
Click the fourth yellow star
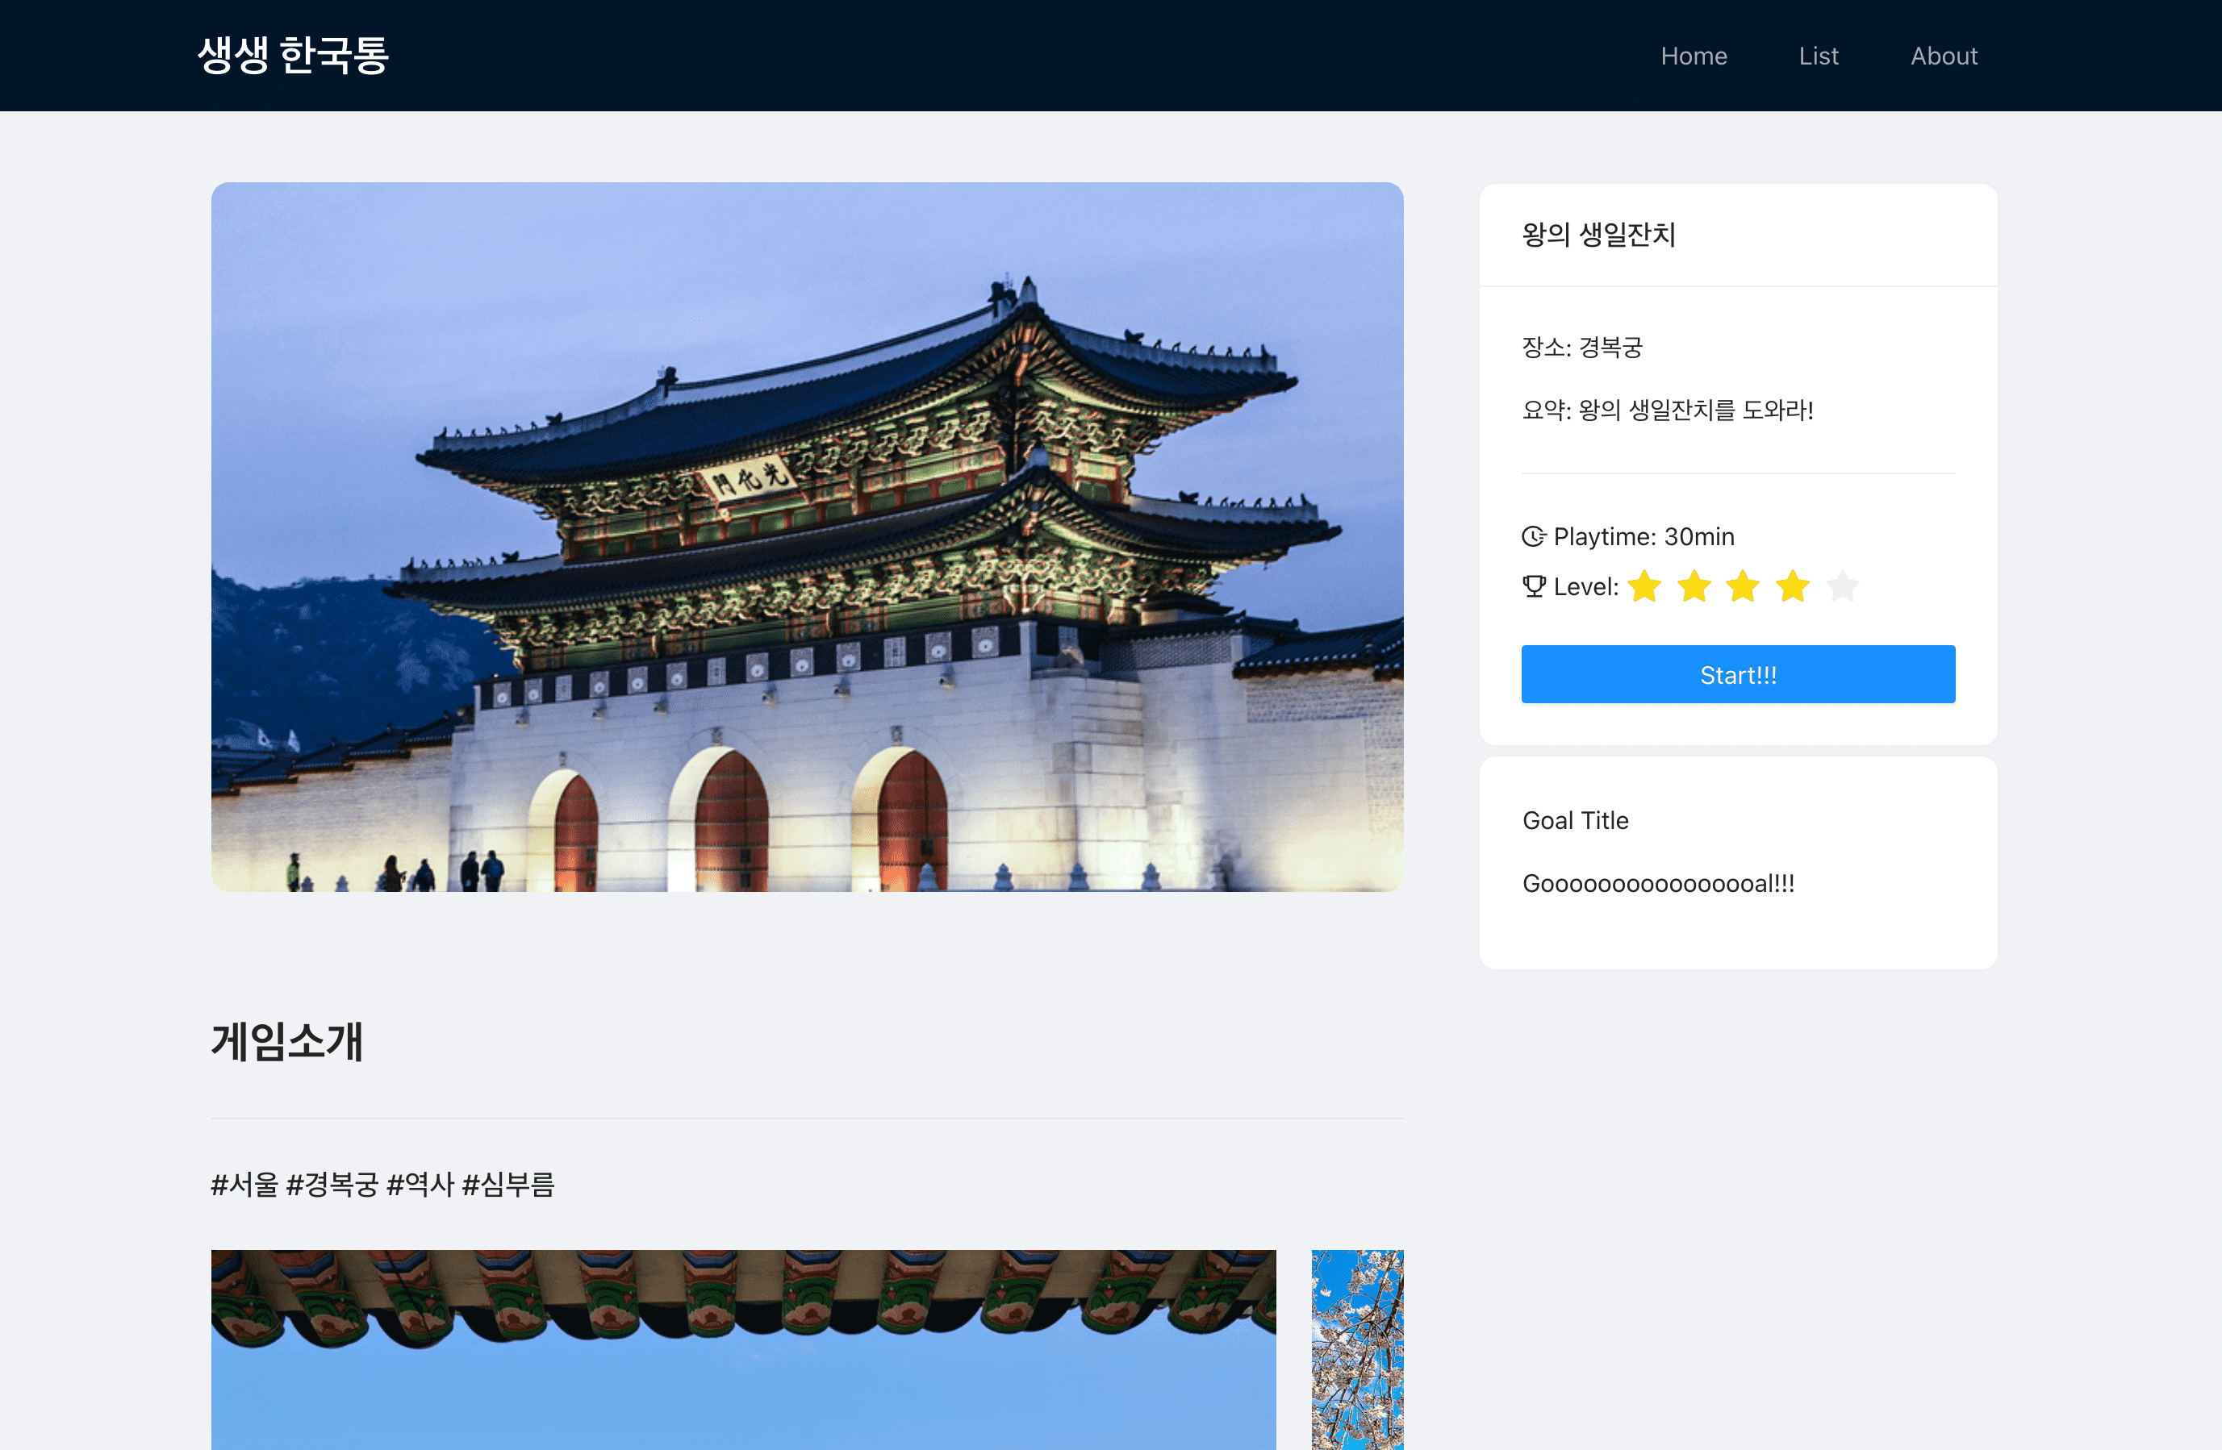[x=1793, y=587]
